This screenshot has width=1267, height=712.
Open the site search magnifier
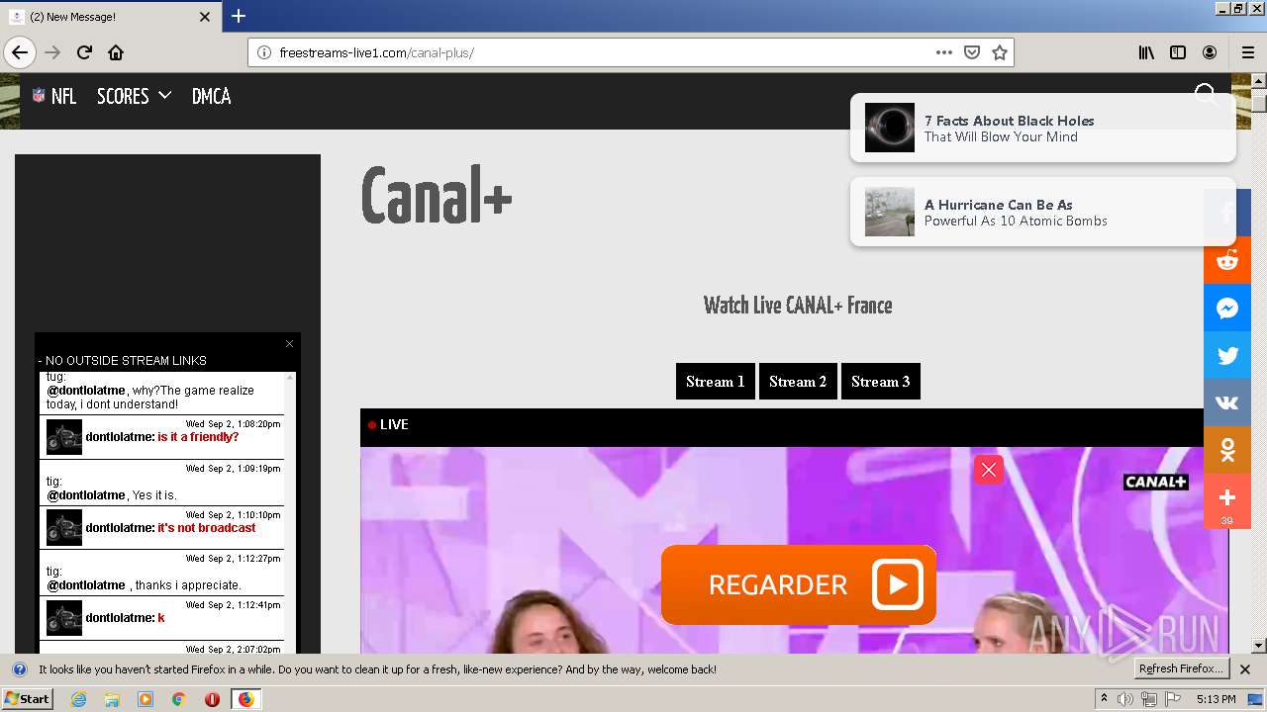pos(1207,95)
